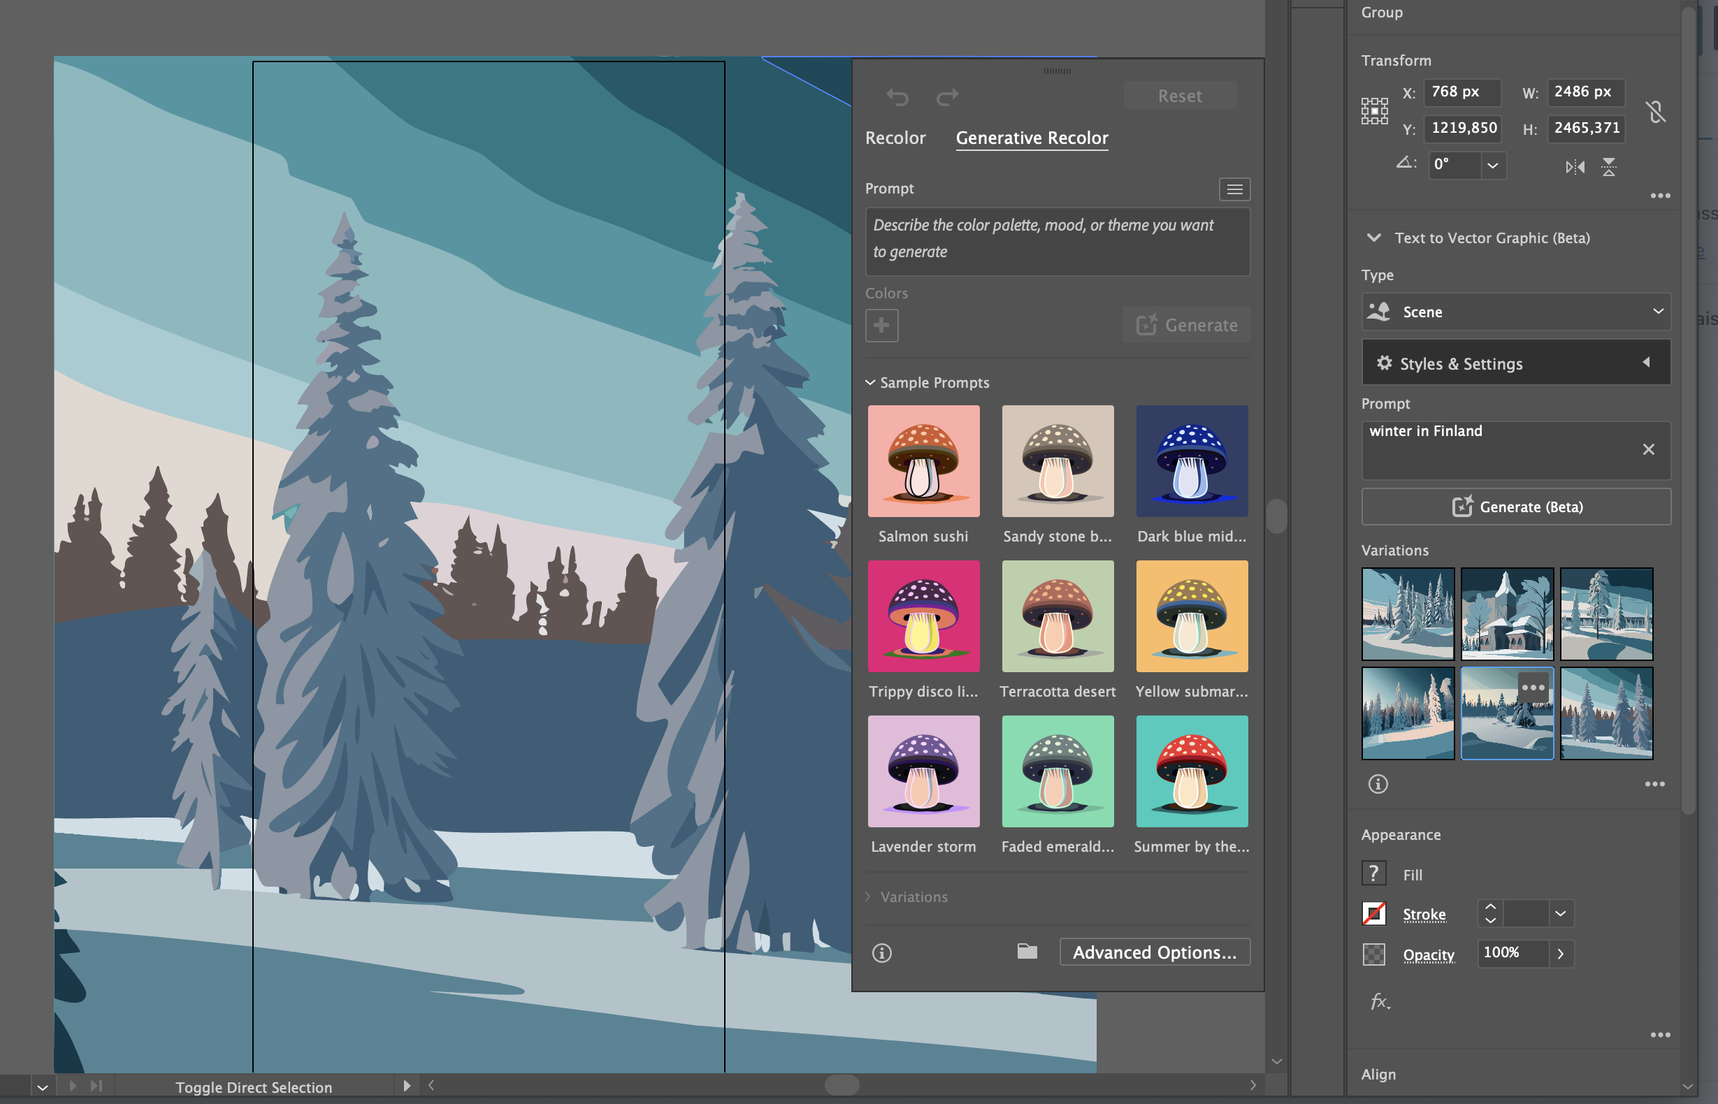Screen dimensions: 1718x1104
Task: Open the fx effects menu
Action: [1380, 1001]
